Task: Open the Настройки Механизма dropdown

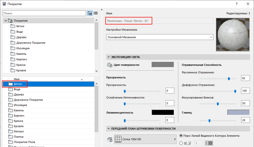Action: [160, 37]
